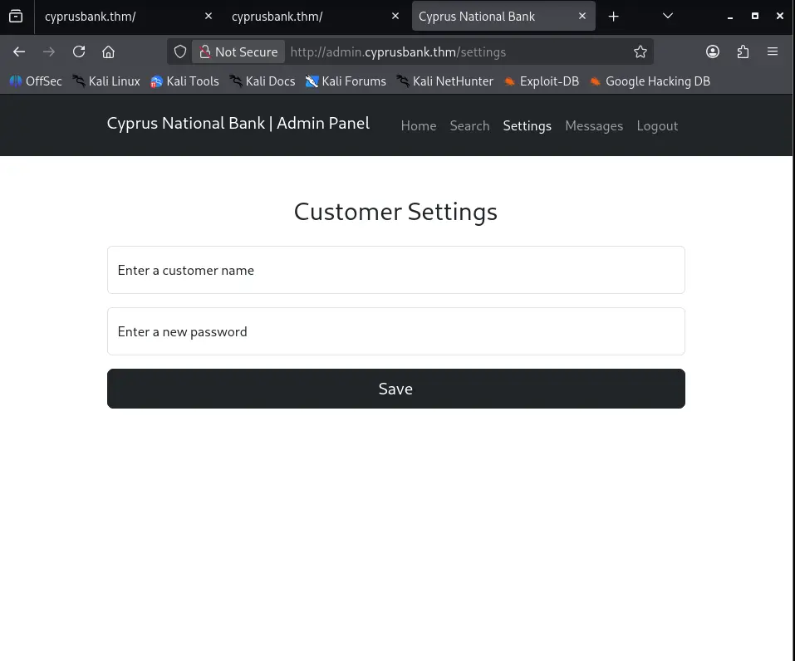Open a new tab with plus button
795x661 pixels.
[x=613, y=16]
